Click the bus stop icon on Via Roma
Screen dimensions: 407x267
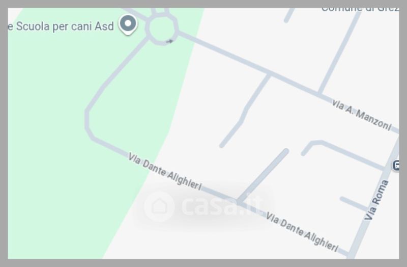click(x=396, y=166)
